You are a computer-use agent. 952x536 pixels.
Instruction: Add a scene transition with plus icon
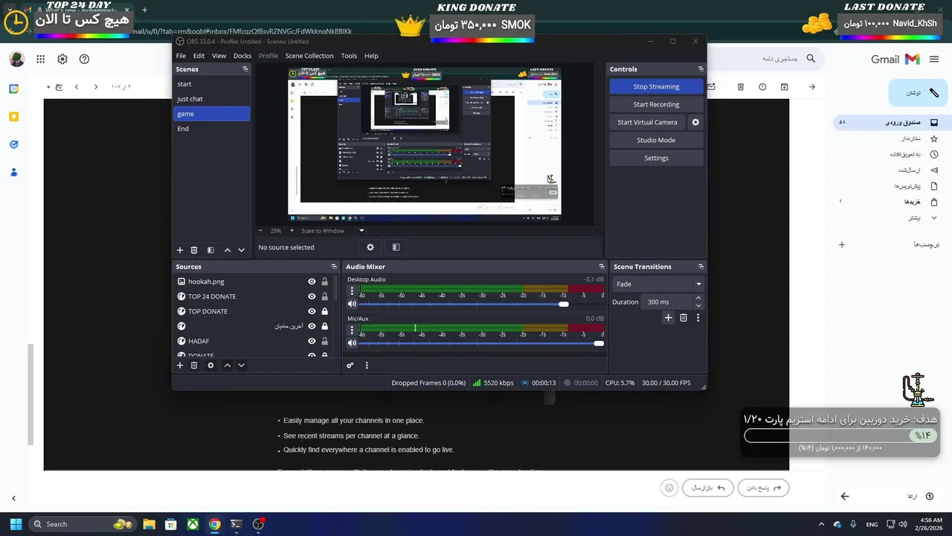pyautogui.click(x=668, y=318)
